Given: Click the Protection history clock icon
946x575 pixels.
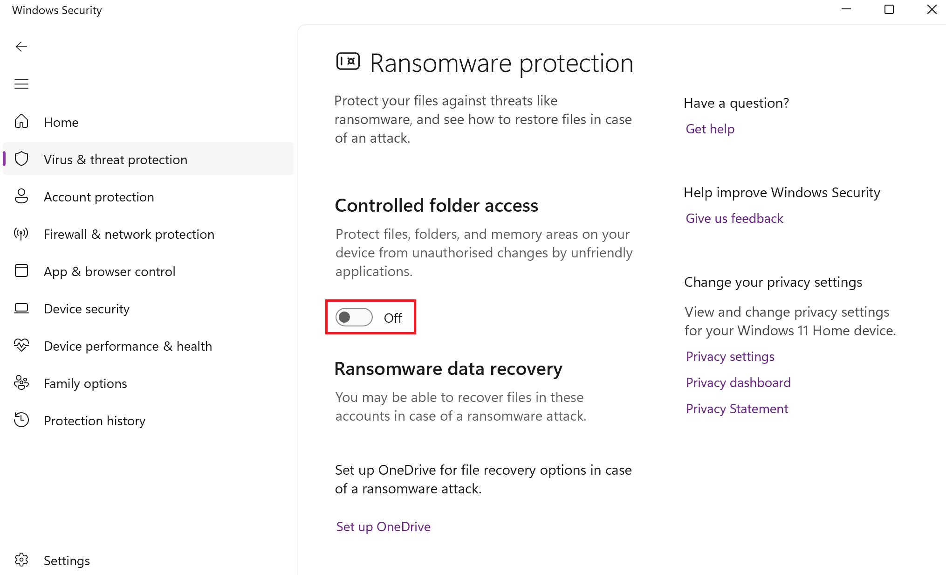Looking at the screenshot, I should pos(21,420).
